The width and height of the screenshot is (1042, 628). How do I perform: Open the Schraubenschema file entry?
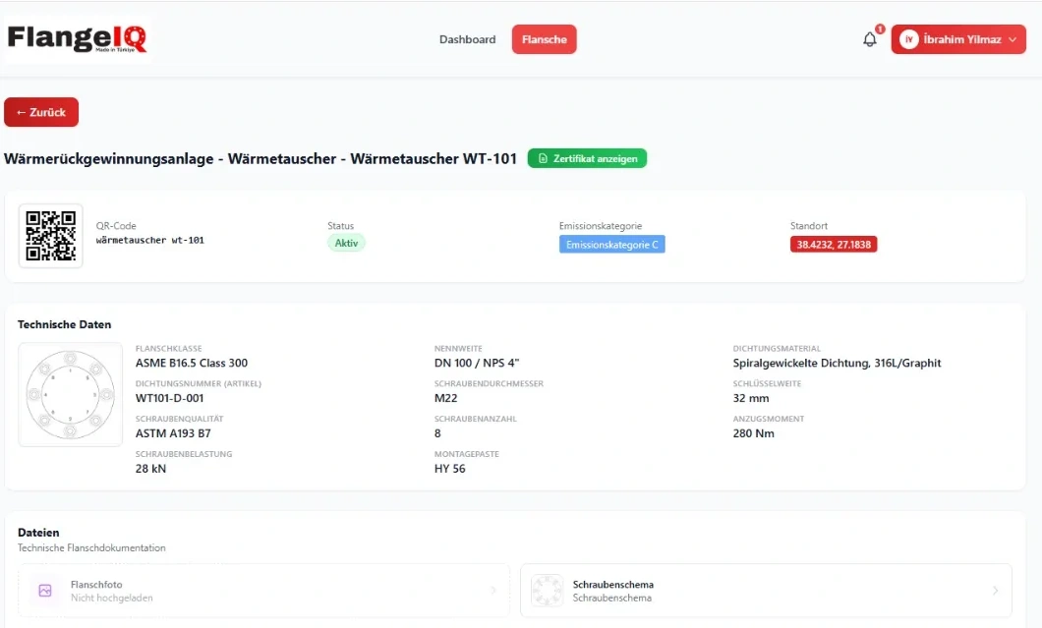pos(766,590)
